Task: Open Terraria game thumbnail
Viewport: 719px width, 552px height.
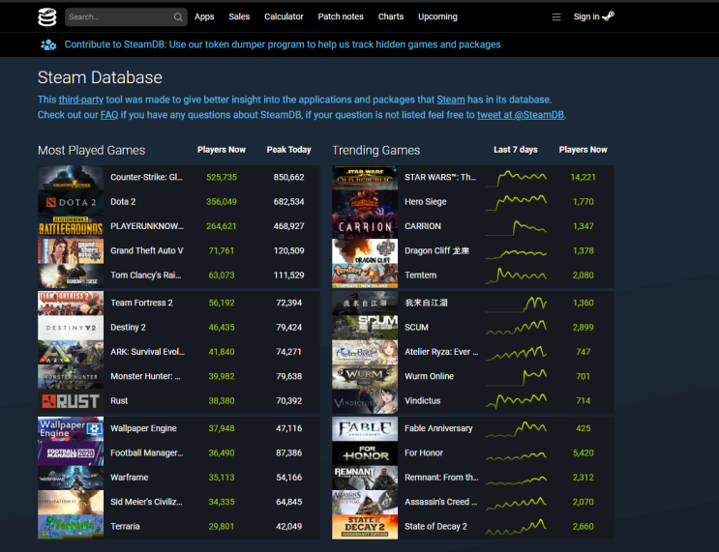Action: (71, 527)
